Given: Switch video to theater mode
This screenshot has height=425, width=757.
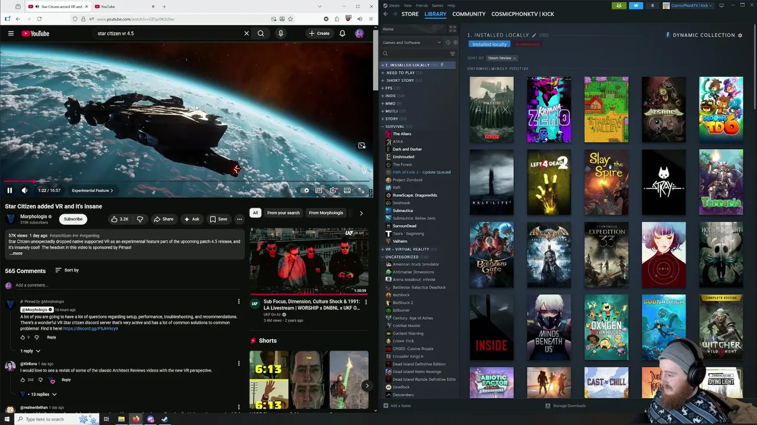Looking at the screenshot, I should (347, 190).
